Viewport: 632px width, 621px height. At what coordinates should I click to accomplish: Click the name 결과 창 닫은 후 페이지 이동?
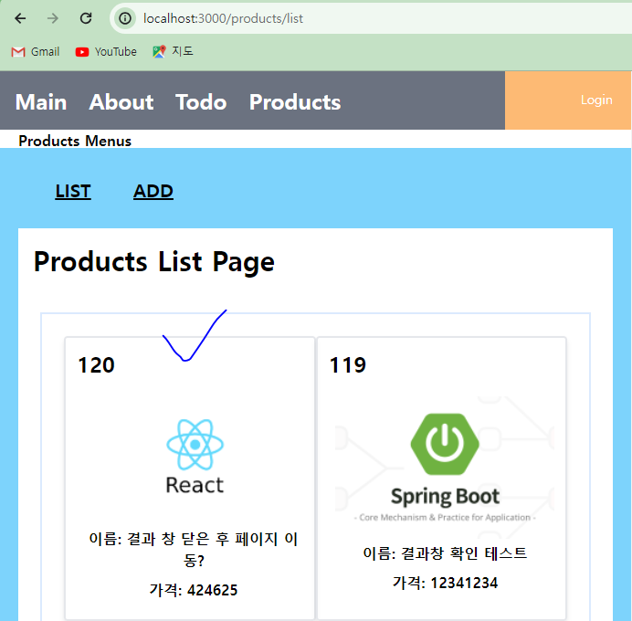coord(194,549)
